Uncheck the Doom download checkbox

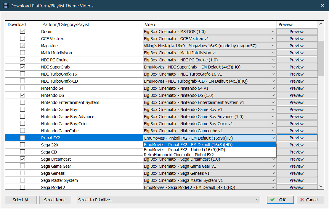pyautogui.click(x=23, y=31)
